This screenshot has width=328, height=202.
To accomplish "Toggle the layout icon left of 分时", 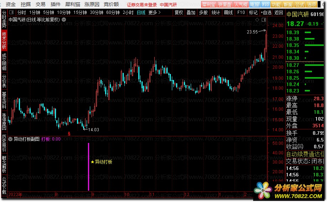I will [11, 12].
